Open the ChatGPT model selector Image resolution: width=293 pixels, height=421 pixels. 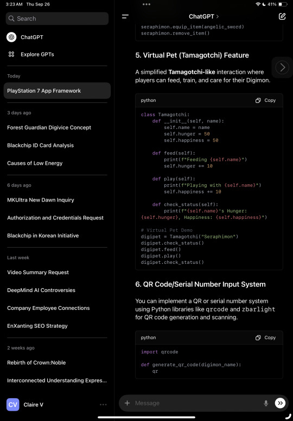coord(204,17)
